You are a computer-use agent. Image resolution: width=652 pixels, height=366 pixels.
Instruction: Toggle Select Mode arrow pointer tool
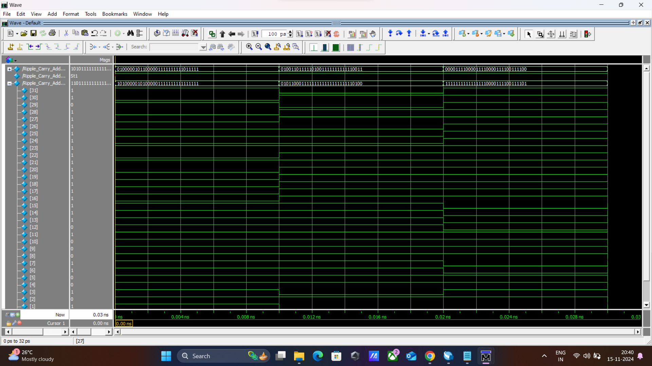529,34
